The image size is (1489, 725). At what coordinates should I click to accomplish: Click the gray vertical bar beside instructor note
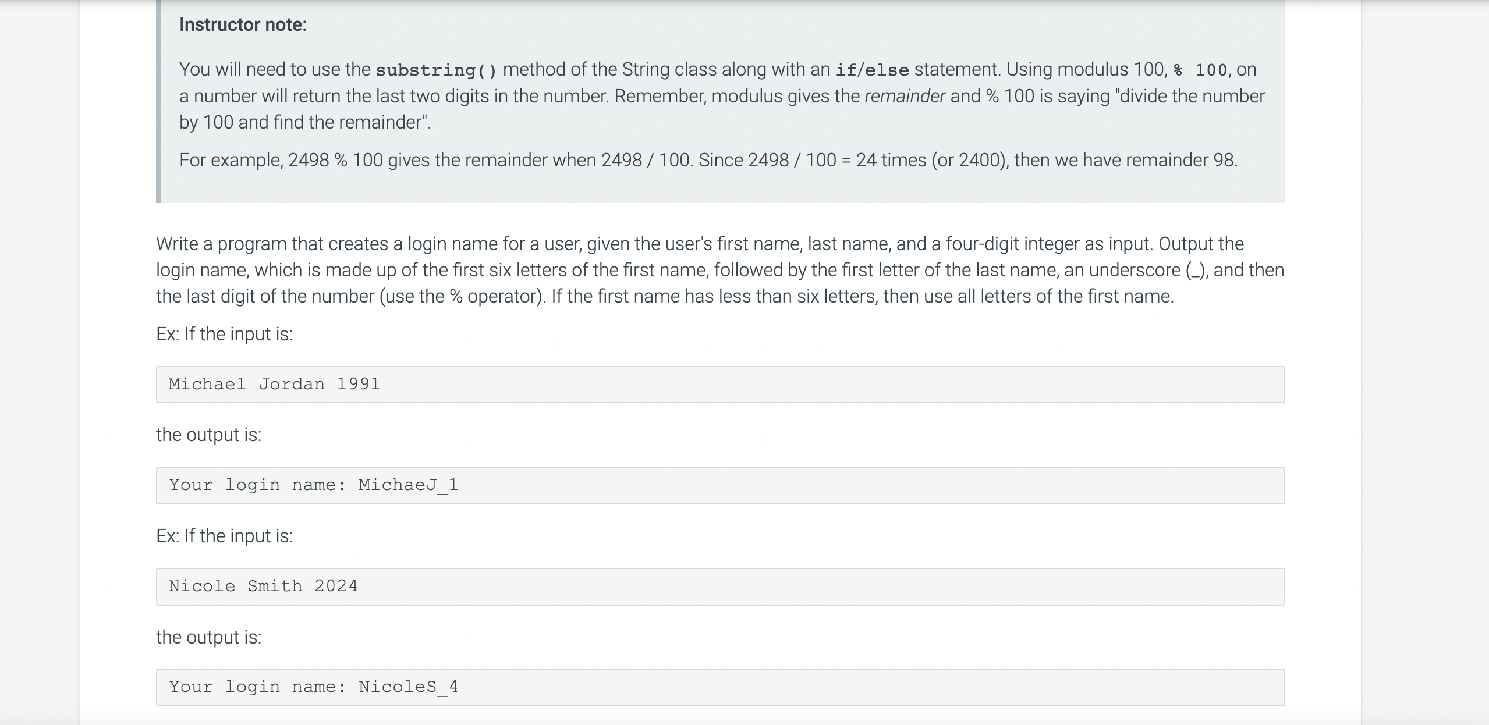coord(158,101)
